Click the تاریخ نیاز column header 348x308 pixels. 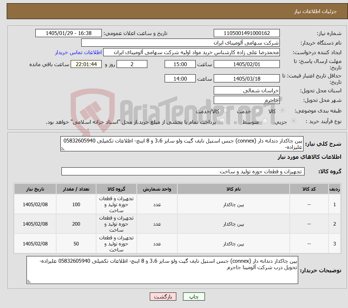35,189
